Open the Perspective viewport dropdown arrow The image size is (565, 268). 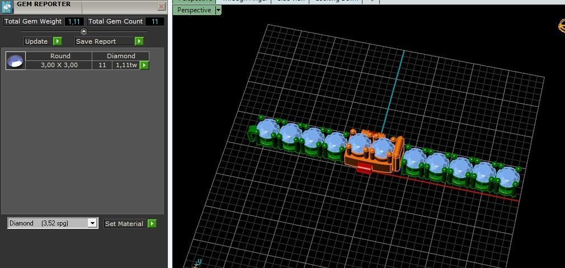click(x=218, y=10)
